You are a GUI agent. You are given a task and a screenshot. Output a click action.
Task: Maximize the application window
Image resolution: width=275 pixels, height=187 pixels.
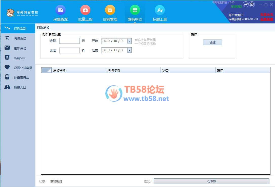266,5
